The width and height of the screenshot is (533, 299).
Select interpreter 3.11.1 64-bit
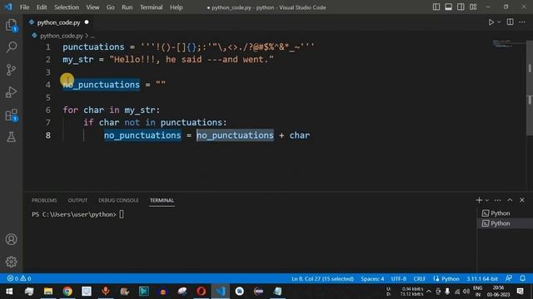pyautogui.click(x=481, y=279)
